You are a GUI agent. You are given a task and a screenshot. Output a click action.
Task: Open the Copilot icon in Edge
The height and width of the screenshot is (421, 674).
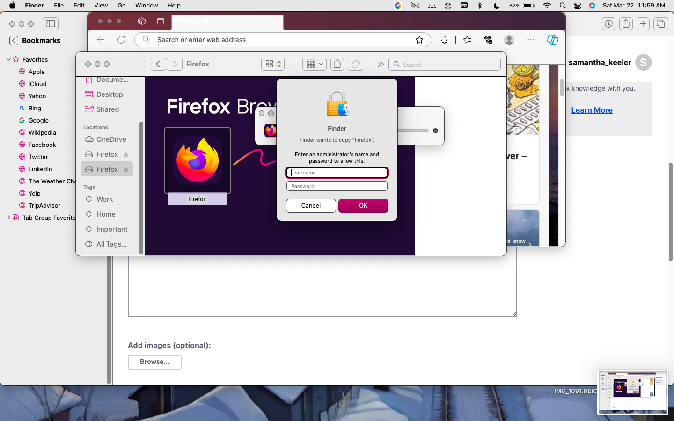[x=553, y=40]
